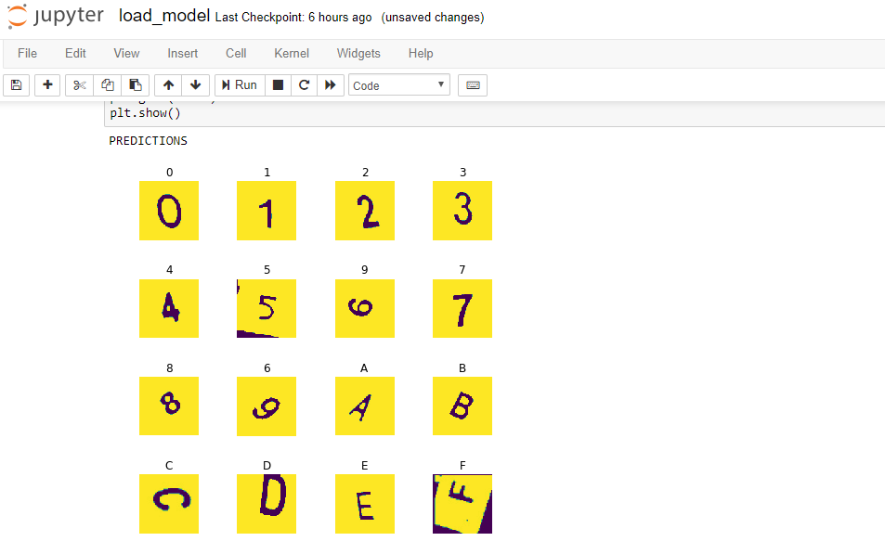Click the image labeled 9 showing a 6
Image resolution: width=885 pixels, height=554 pixels.
click(365, 309)
